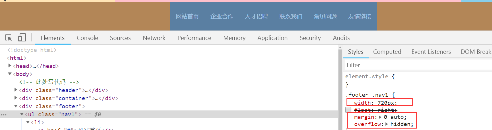Image resolution: width=492 pixels, height=130 pixels.
Task: Click the three-dot gutter icon beside ul.nav1
Action: pyautogui.click(x=4, y=114)
